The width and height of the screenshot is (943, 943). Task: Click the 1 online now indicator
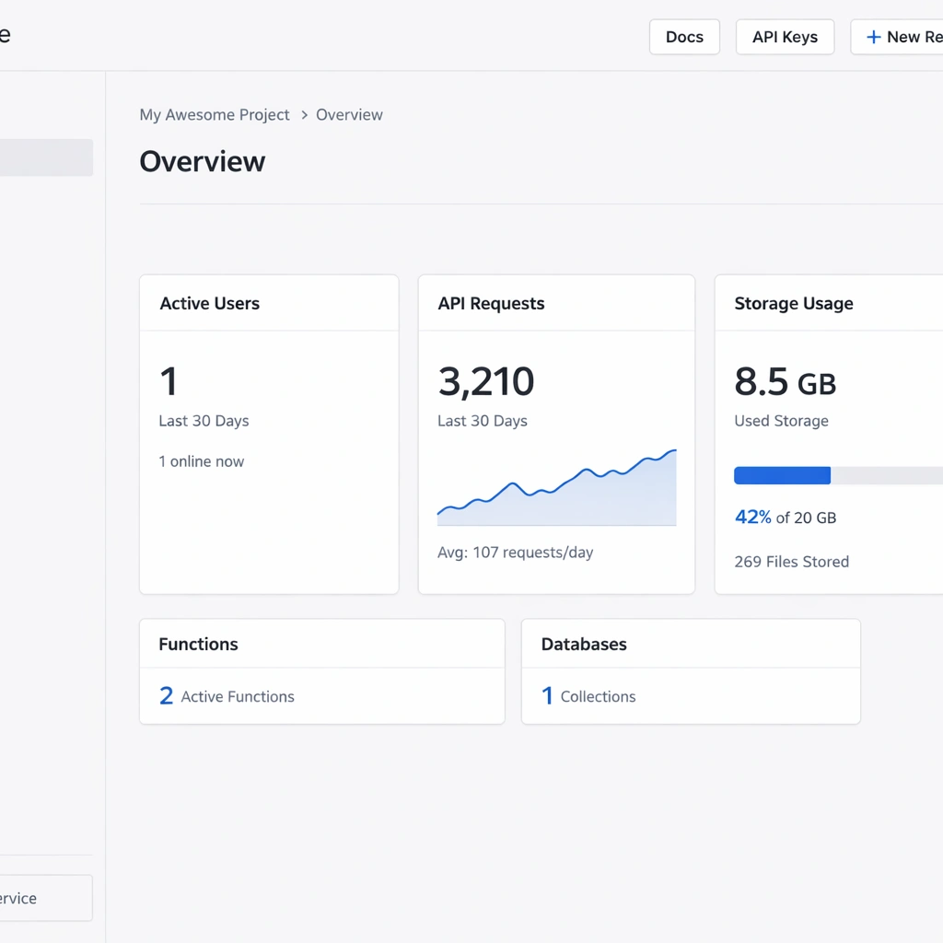[x=201, y=461]
